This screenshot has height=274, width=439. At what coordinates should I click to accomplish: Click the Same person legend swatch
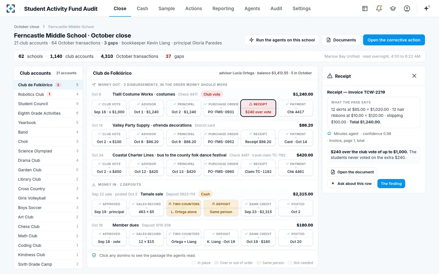coord(259,263)
